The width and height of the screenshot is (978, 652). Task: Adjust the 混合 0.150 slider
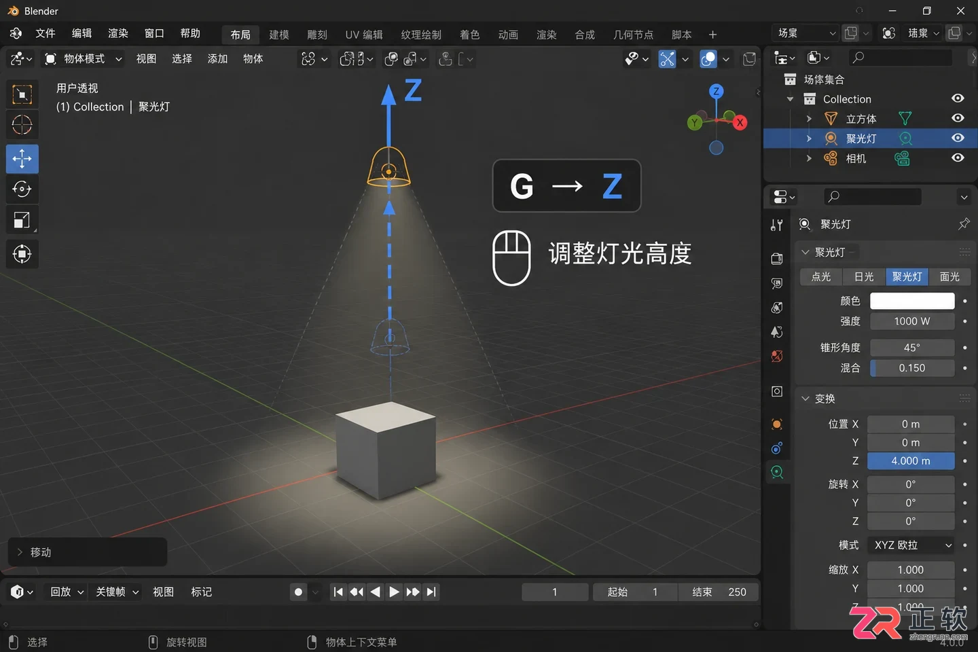[912, 368]
